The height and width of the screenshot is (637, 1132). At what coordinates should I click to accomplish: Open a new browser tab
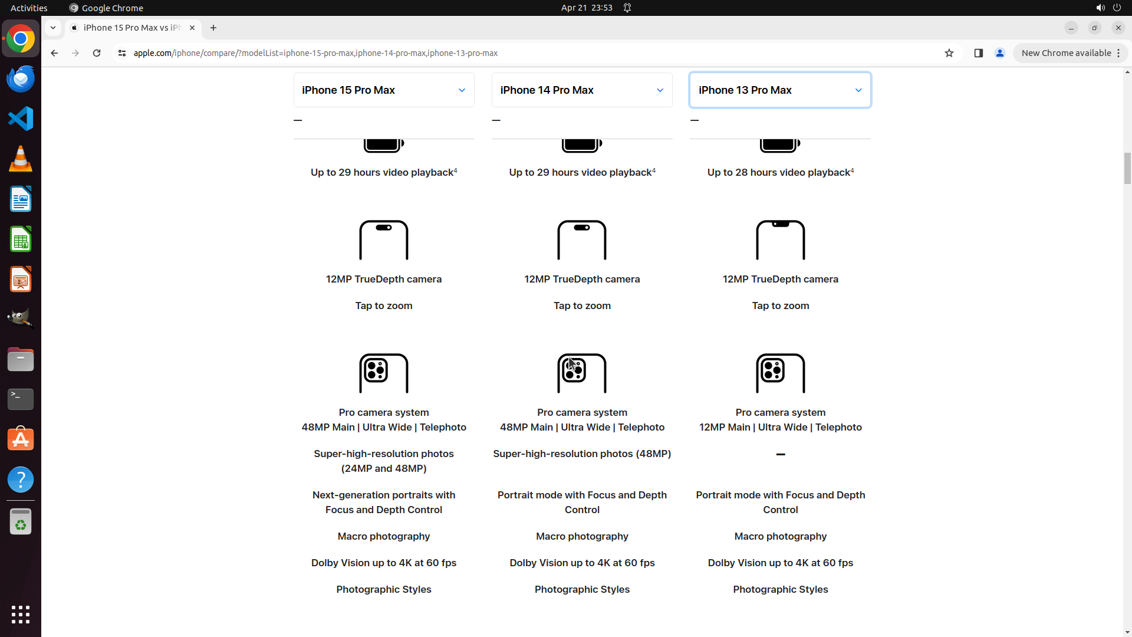pos(213,28)
